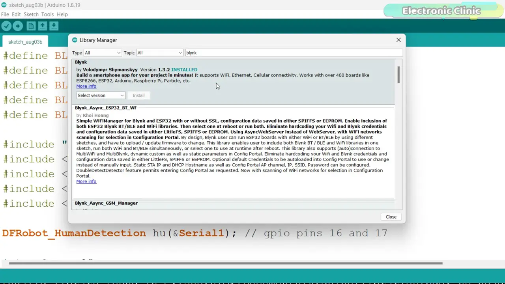Click DFRobot_HumanDetection code line in editor
Screen dimensions: 505x284
(195, 233)
